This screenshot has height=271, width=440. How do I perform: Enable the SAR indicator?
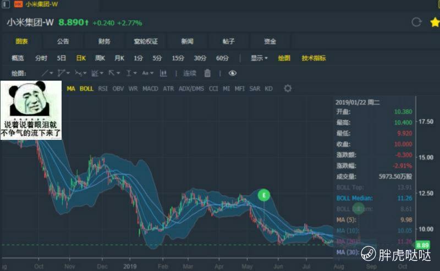coord(255,89)
